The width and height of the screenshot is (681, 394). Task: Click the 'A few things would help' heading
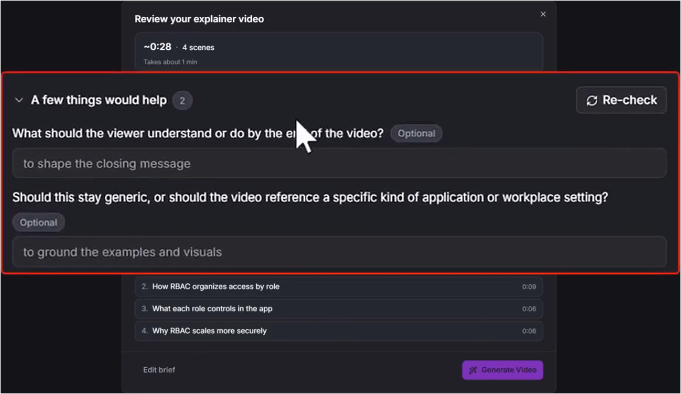[99, 100]
